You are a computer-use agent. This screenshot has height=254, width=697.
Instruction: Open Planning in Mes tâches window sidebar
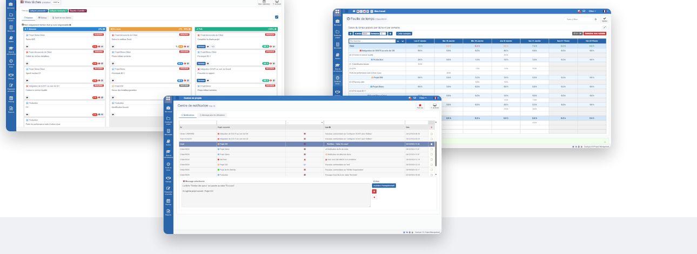pos(11,98)
